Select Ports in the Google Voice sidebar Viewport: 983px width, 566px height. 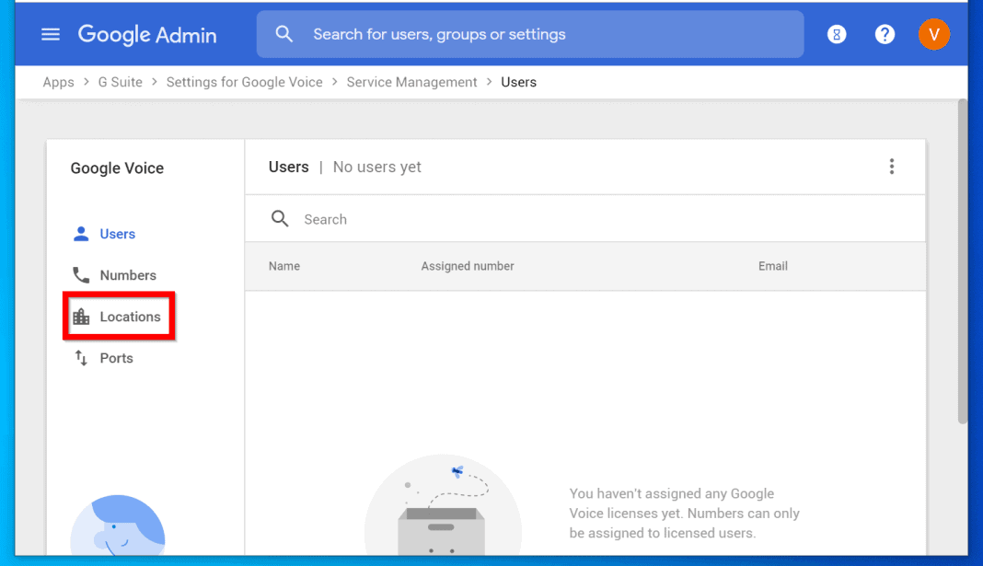point(115,358)
